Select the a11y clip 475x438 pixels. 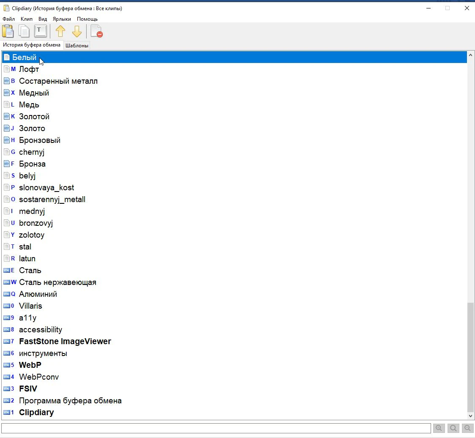[235, 318]
